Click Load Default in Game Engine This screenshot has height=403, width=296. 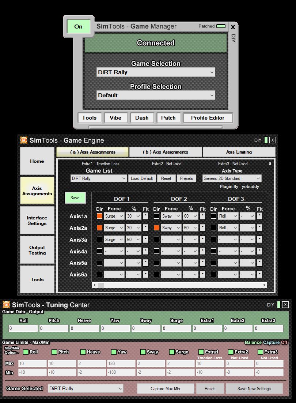[x=142, y=178]
